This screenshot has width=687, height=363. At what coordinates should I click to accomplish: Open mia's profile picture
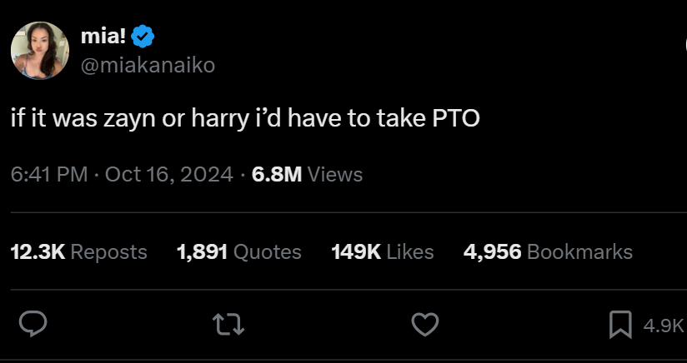point(40,52)
